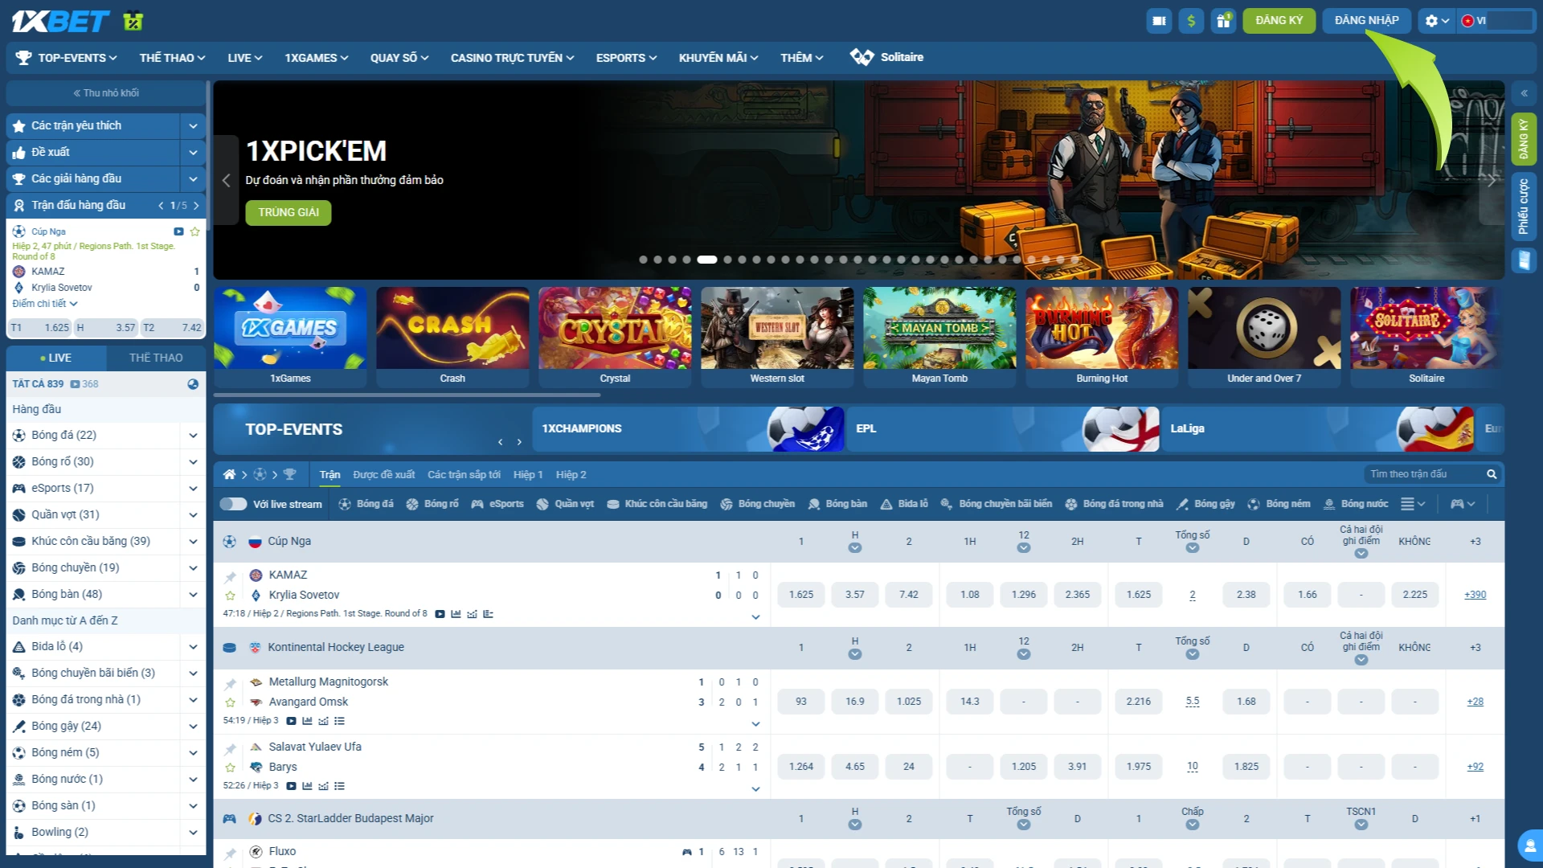The height and width of the screenshot is (868, 1543).
Task: Toggle the live stream switch
Action: 233,504
